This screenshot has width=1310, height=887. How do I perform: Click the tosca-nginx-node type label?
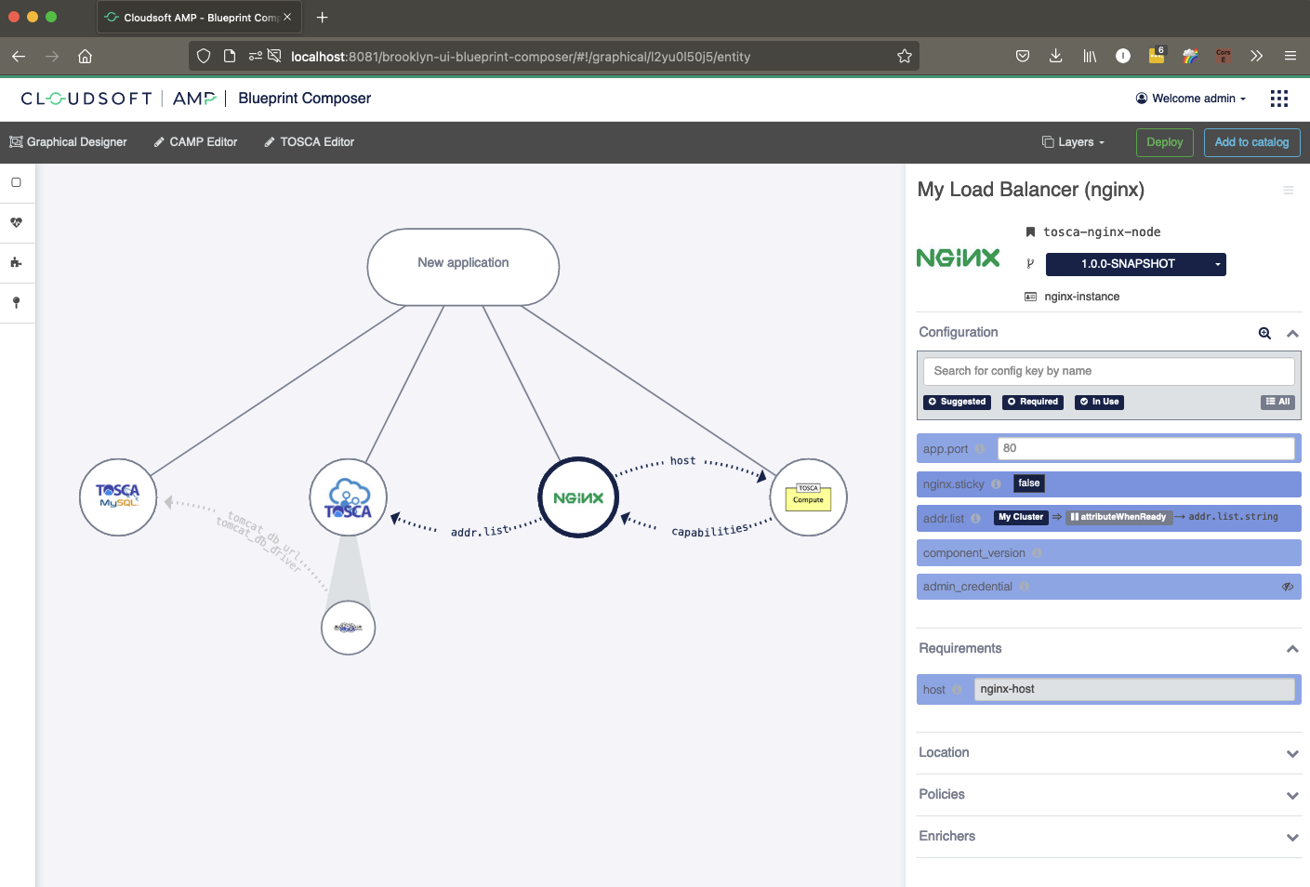1102,232
